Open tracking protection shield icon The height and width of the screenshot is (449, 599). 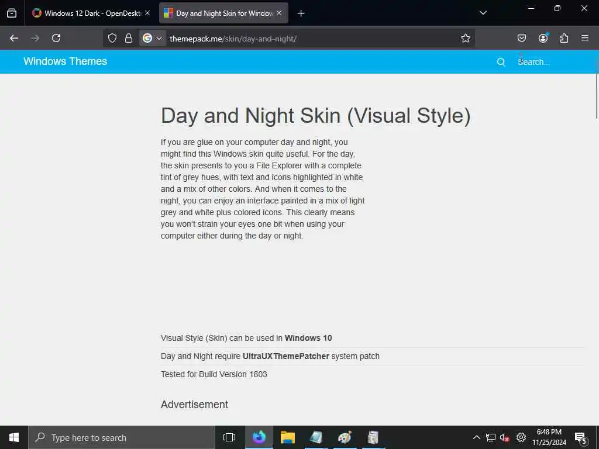pos(112,38)
